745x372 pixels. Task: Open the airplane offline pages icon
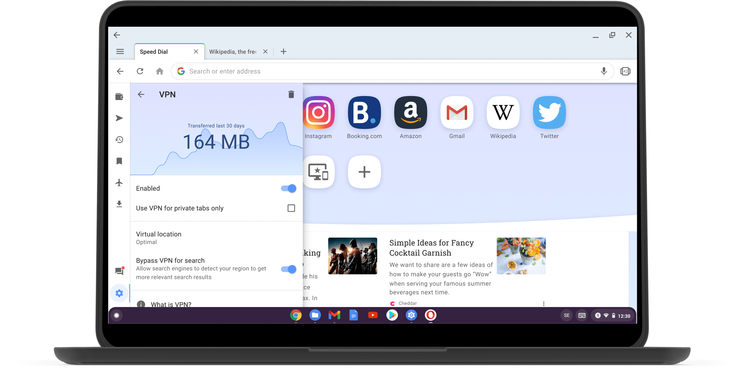119,182
